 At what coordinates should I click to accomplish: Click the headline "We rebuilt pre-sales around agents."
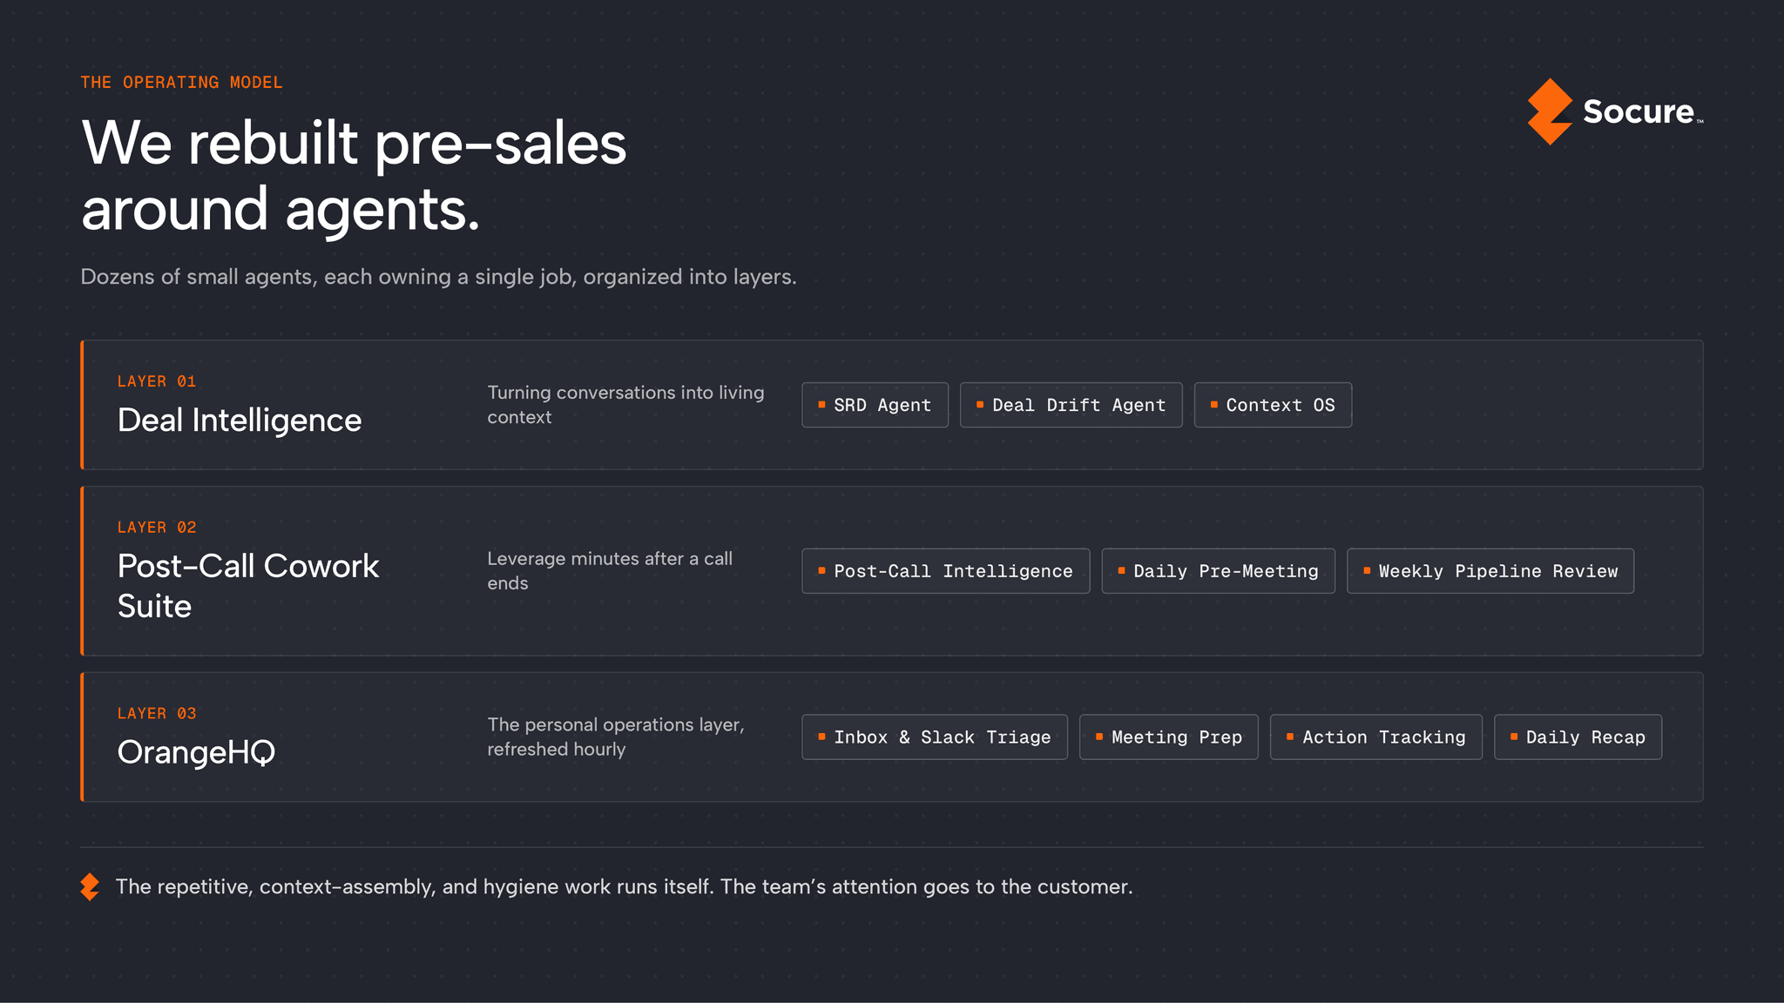[x=354, y=175]
